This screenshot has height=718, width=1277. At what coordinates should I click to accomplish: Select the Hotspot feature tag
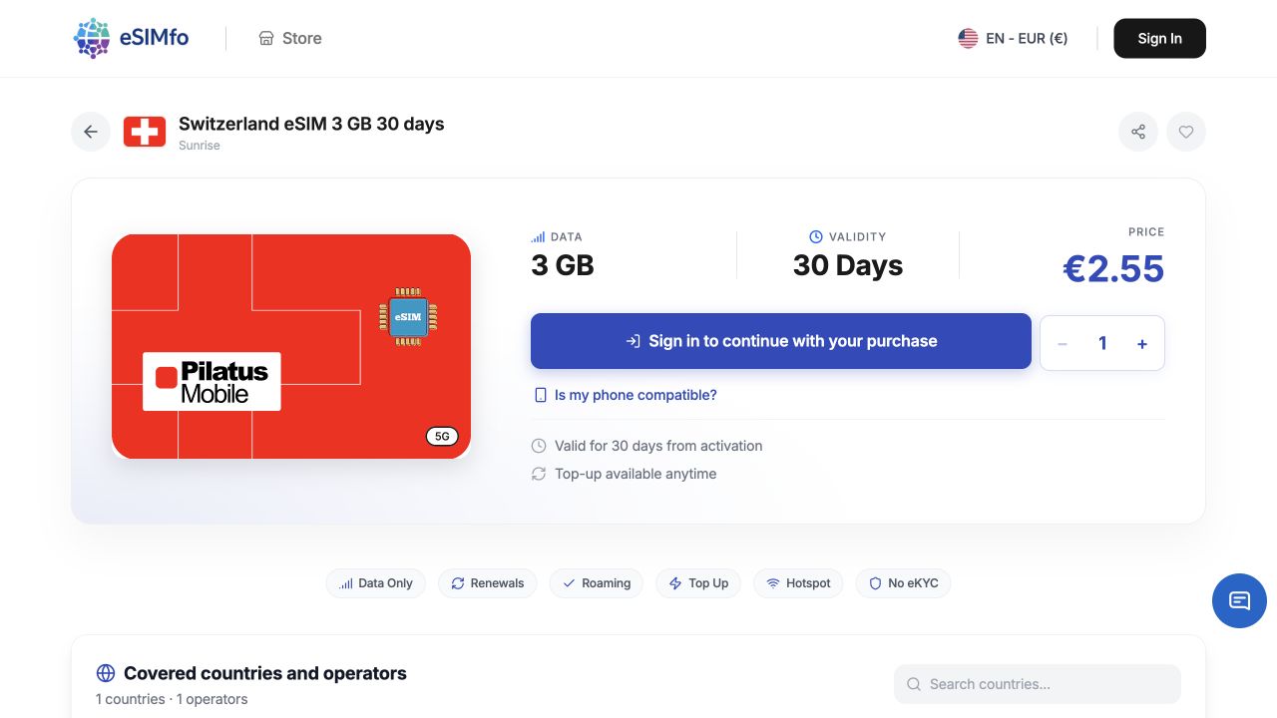[798, 583]
